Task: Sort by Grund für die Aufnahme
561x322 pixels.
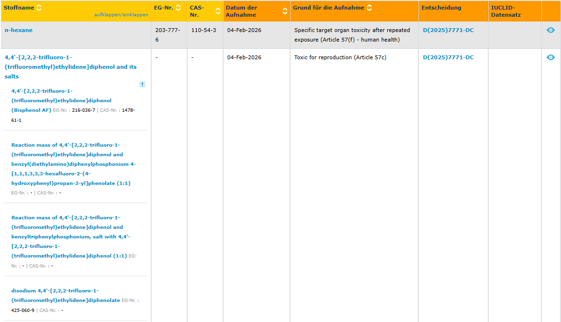Action: [x=369, y=8]
